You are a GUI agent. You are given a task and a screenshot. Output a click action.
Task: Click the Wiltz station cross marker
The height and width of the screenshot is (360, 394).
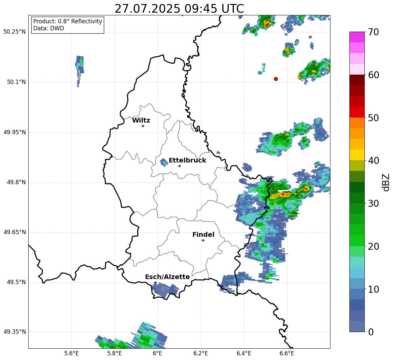(x=143, y=126)
